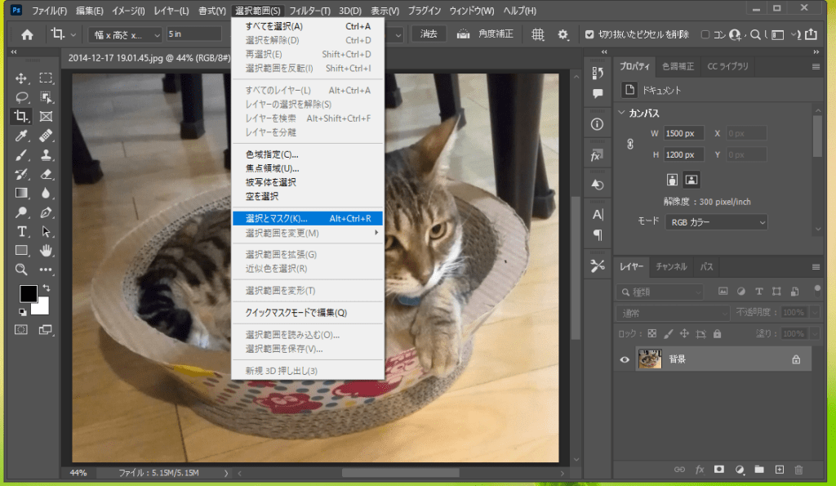This screenshot has width=836, height=486.
Task: Click the add layer mask icon
Action: coord(719,470)
